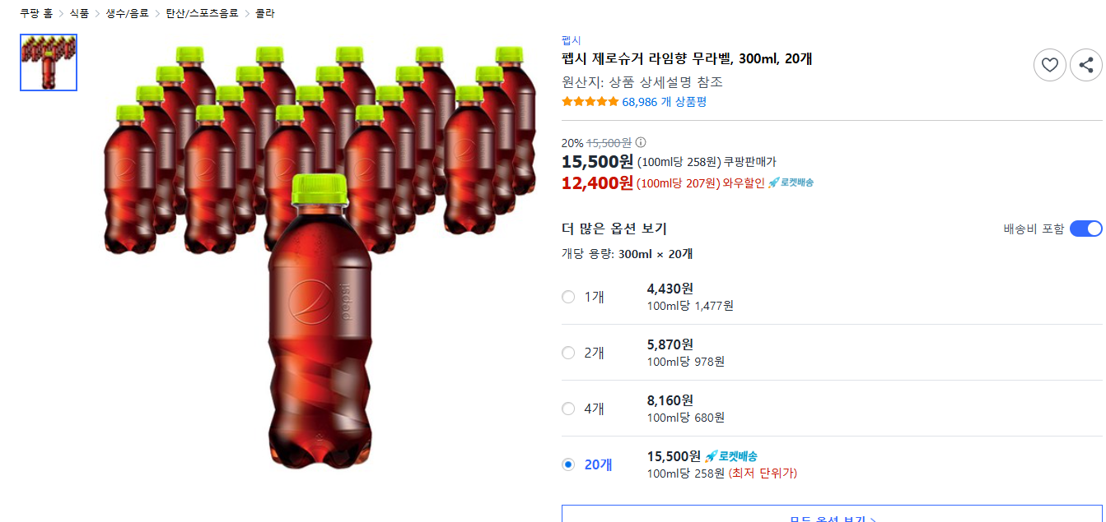Navigate to 생수/음료 breadcrumb category
The width and height of the screenshot is (1106, 522).
(x=127, y=13)
